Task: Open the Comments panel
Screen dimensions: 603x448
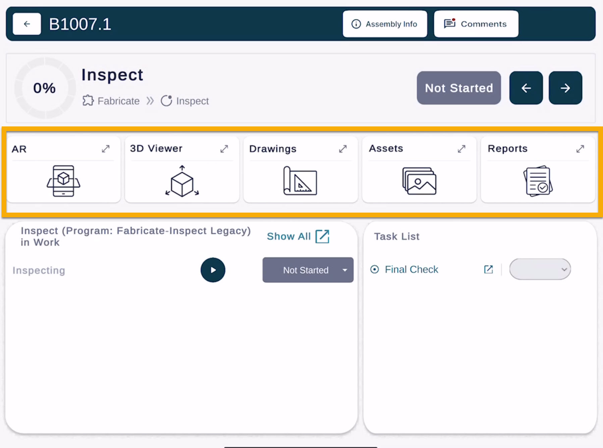Action: pos(476,24)
